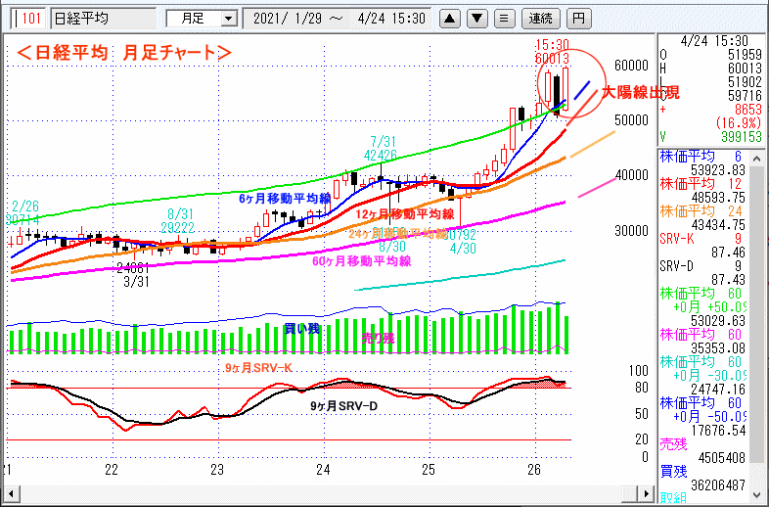Click the 8/31 29222 label
Viewport: 769px width, 507px height.
[x=178, y=221]
